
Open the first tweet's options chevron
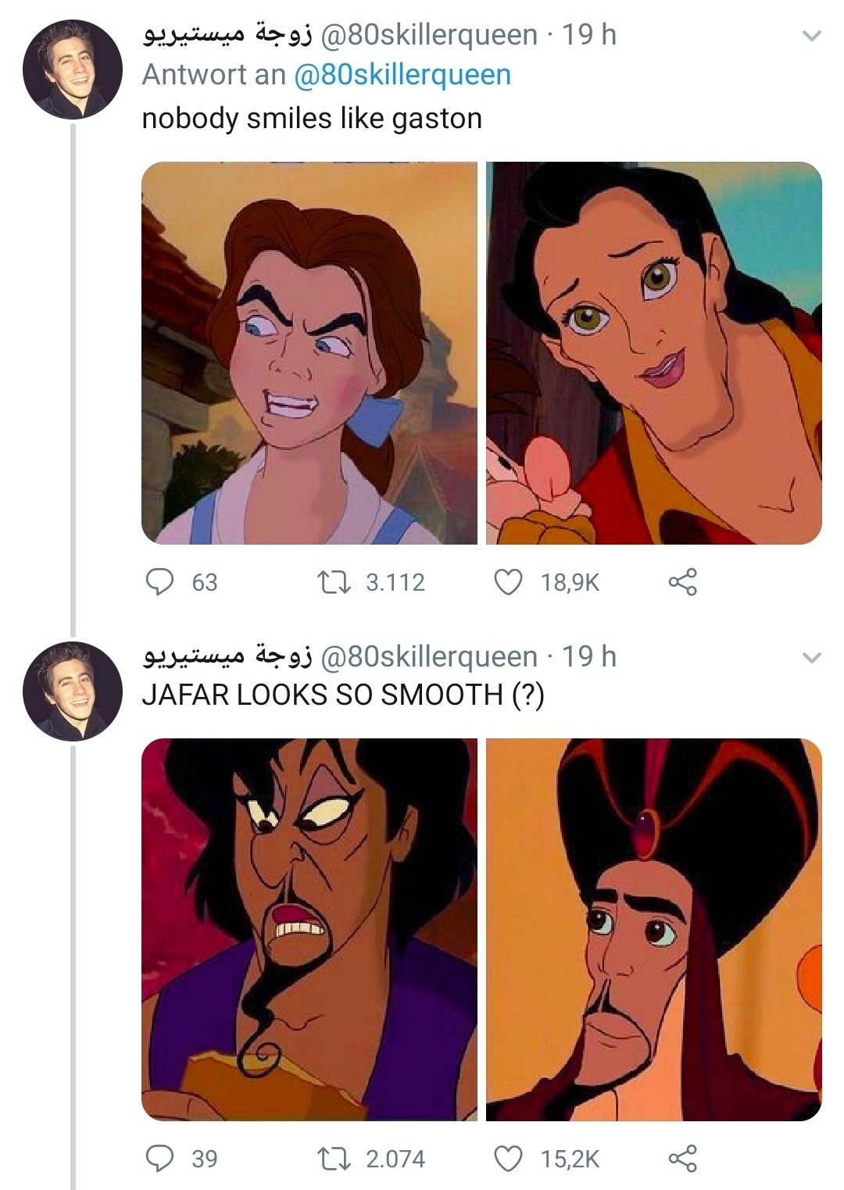pos(812,36)
